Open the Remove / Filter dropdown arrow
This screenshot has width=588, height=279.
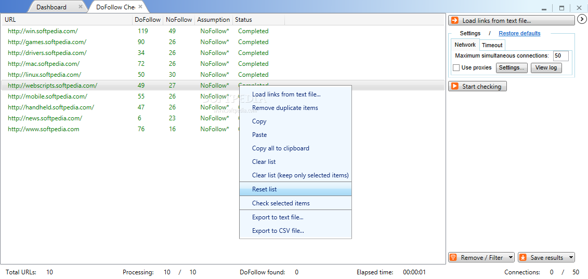[511, 257]
